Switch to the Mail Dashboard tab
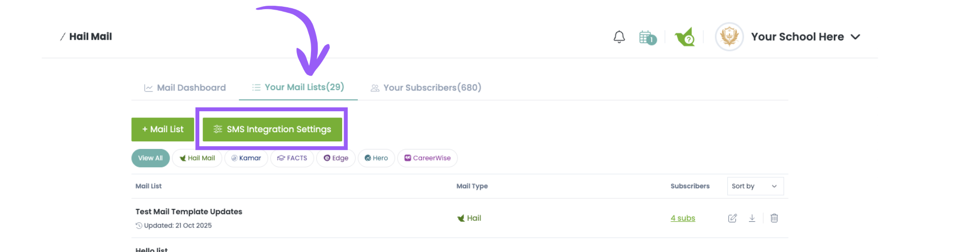This screenshot has width=965, height=252. click(x=185, y=88)
